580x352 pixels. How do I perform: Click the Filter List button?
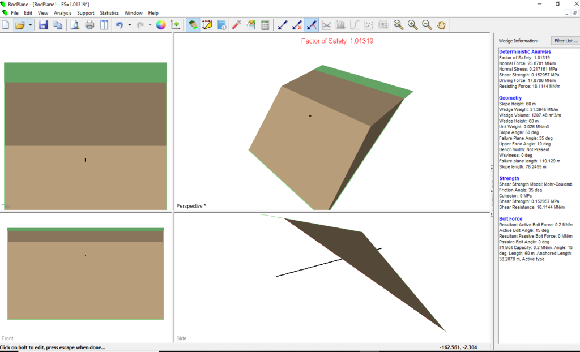[565, 41]
